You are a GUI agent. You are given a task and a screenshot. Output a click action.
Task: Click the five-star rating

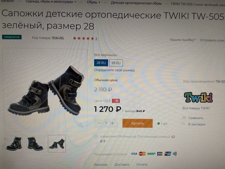click(83, 38)
